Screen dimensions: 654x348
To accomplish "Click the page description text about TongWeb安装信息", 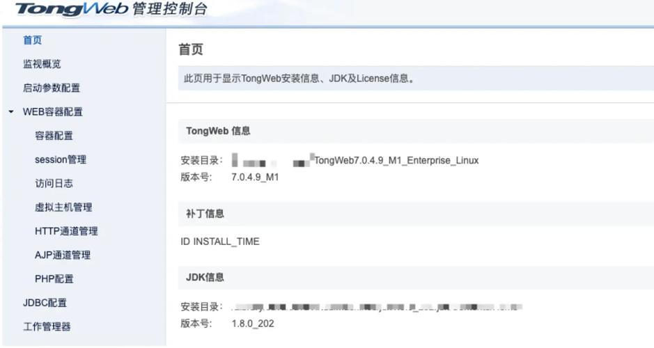I will 299,79.
